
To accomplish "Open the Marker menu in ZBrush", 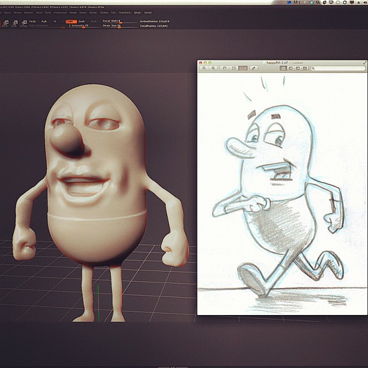I will (x=17, y=13).
